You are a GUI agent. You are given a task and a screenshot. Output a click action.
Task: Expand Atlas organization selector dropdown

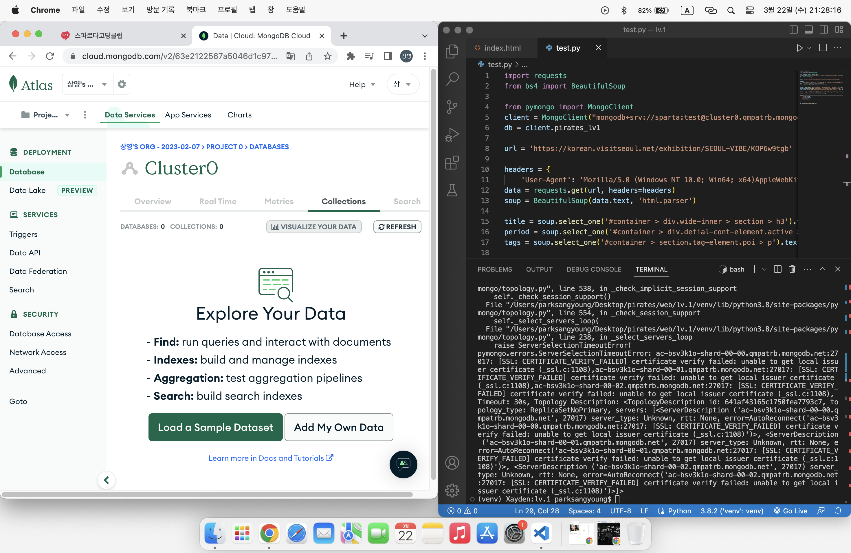pos(88,84)
